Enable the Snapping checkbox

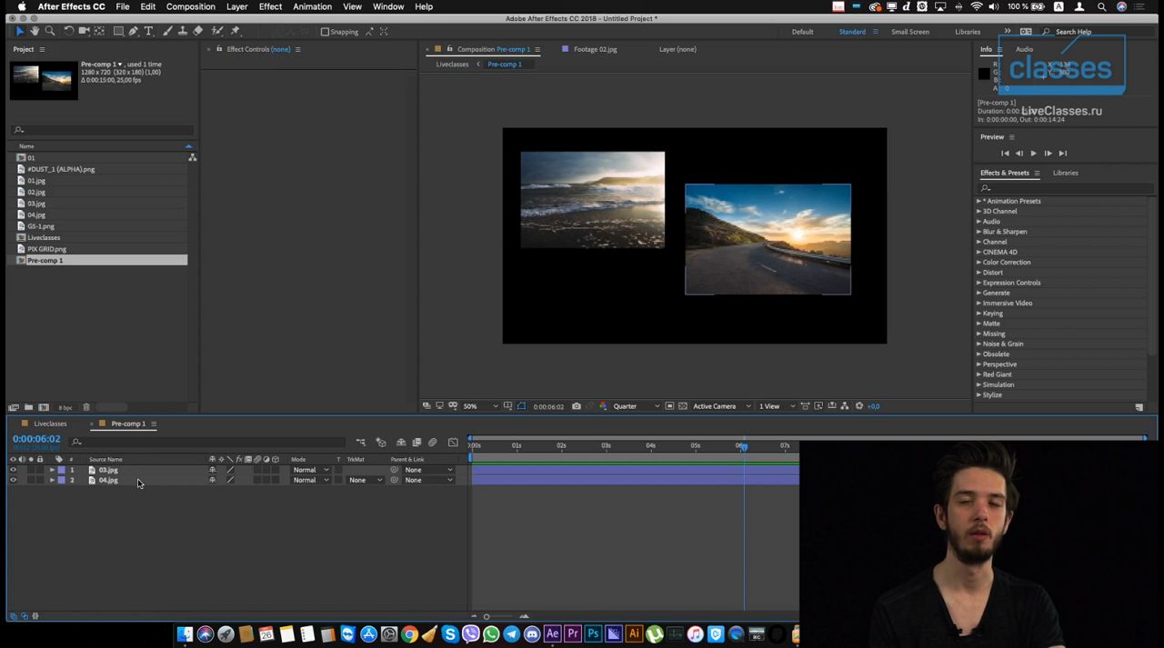coord(326,31)
